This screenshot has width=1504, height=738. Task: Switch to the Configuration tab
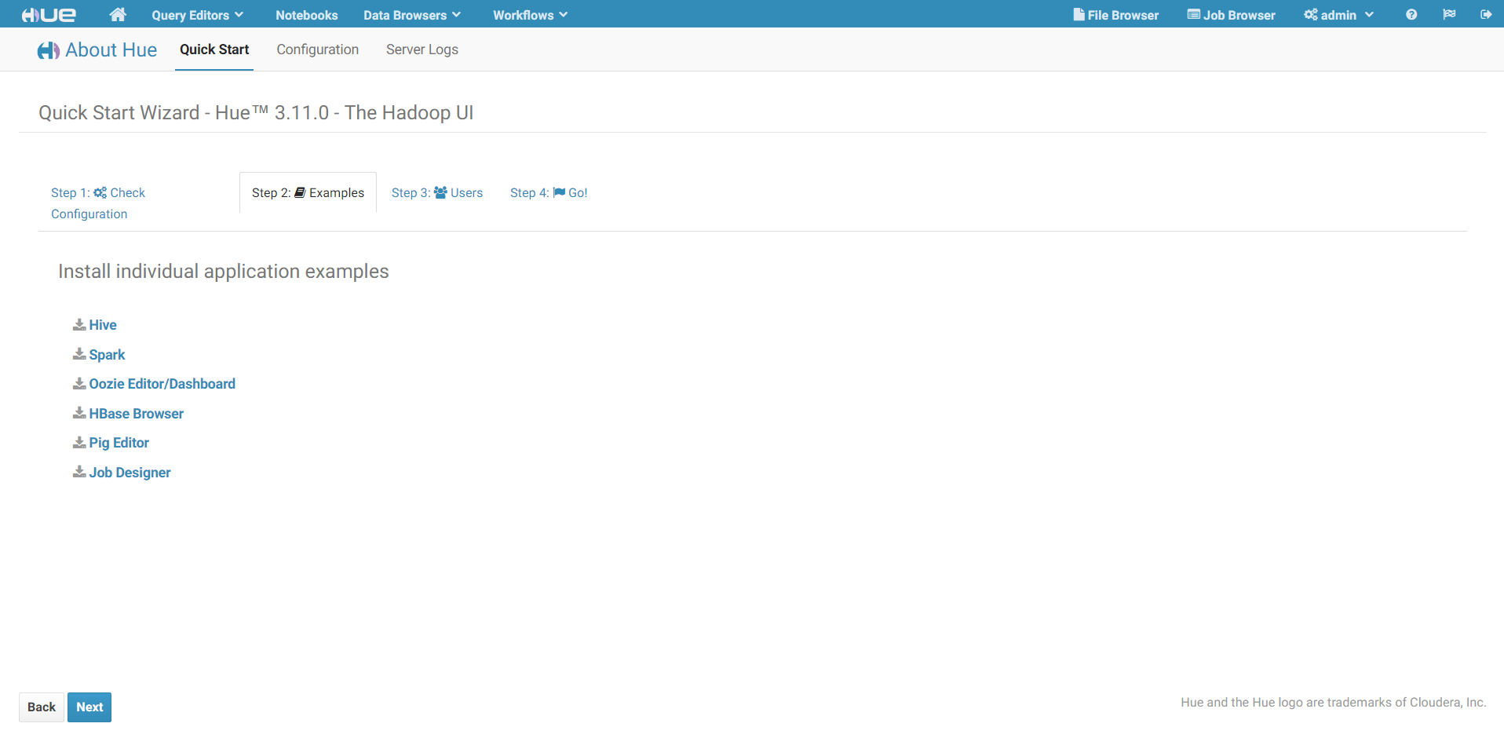coord(317,49)
